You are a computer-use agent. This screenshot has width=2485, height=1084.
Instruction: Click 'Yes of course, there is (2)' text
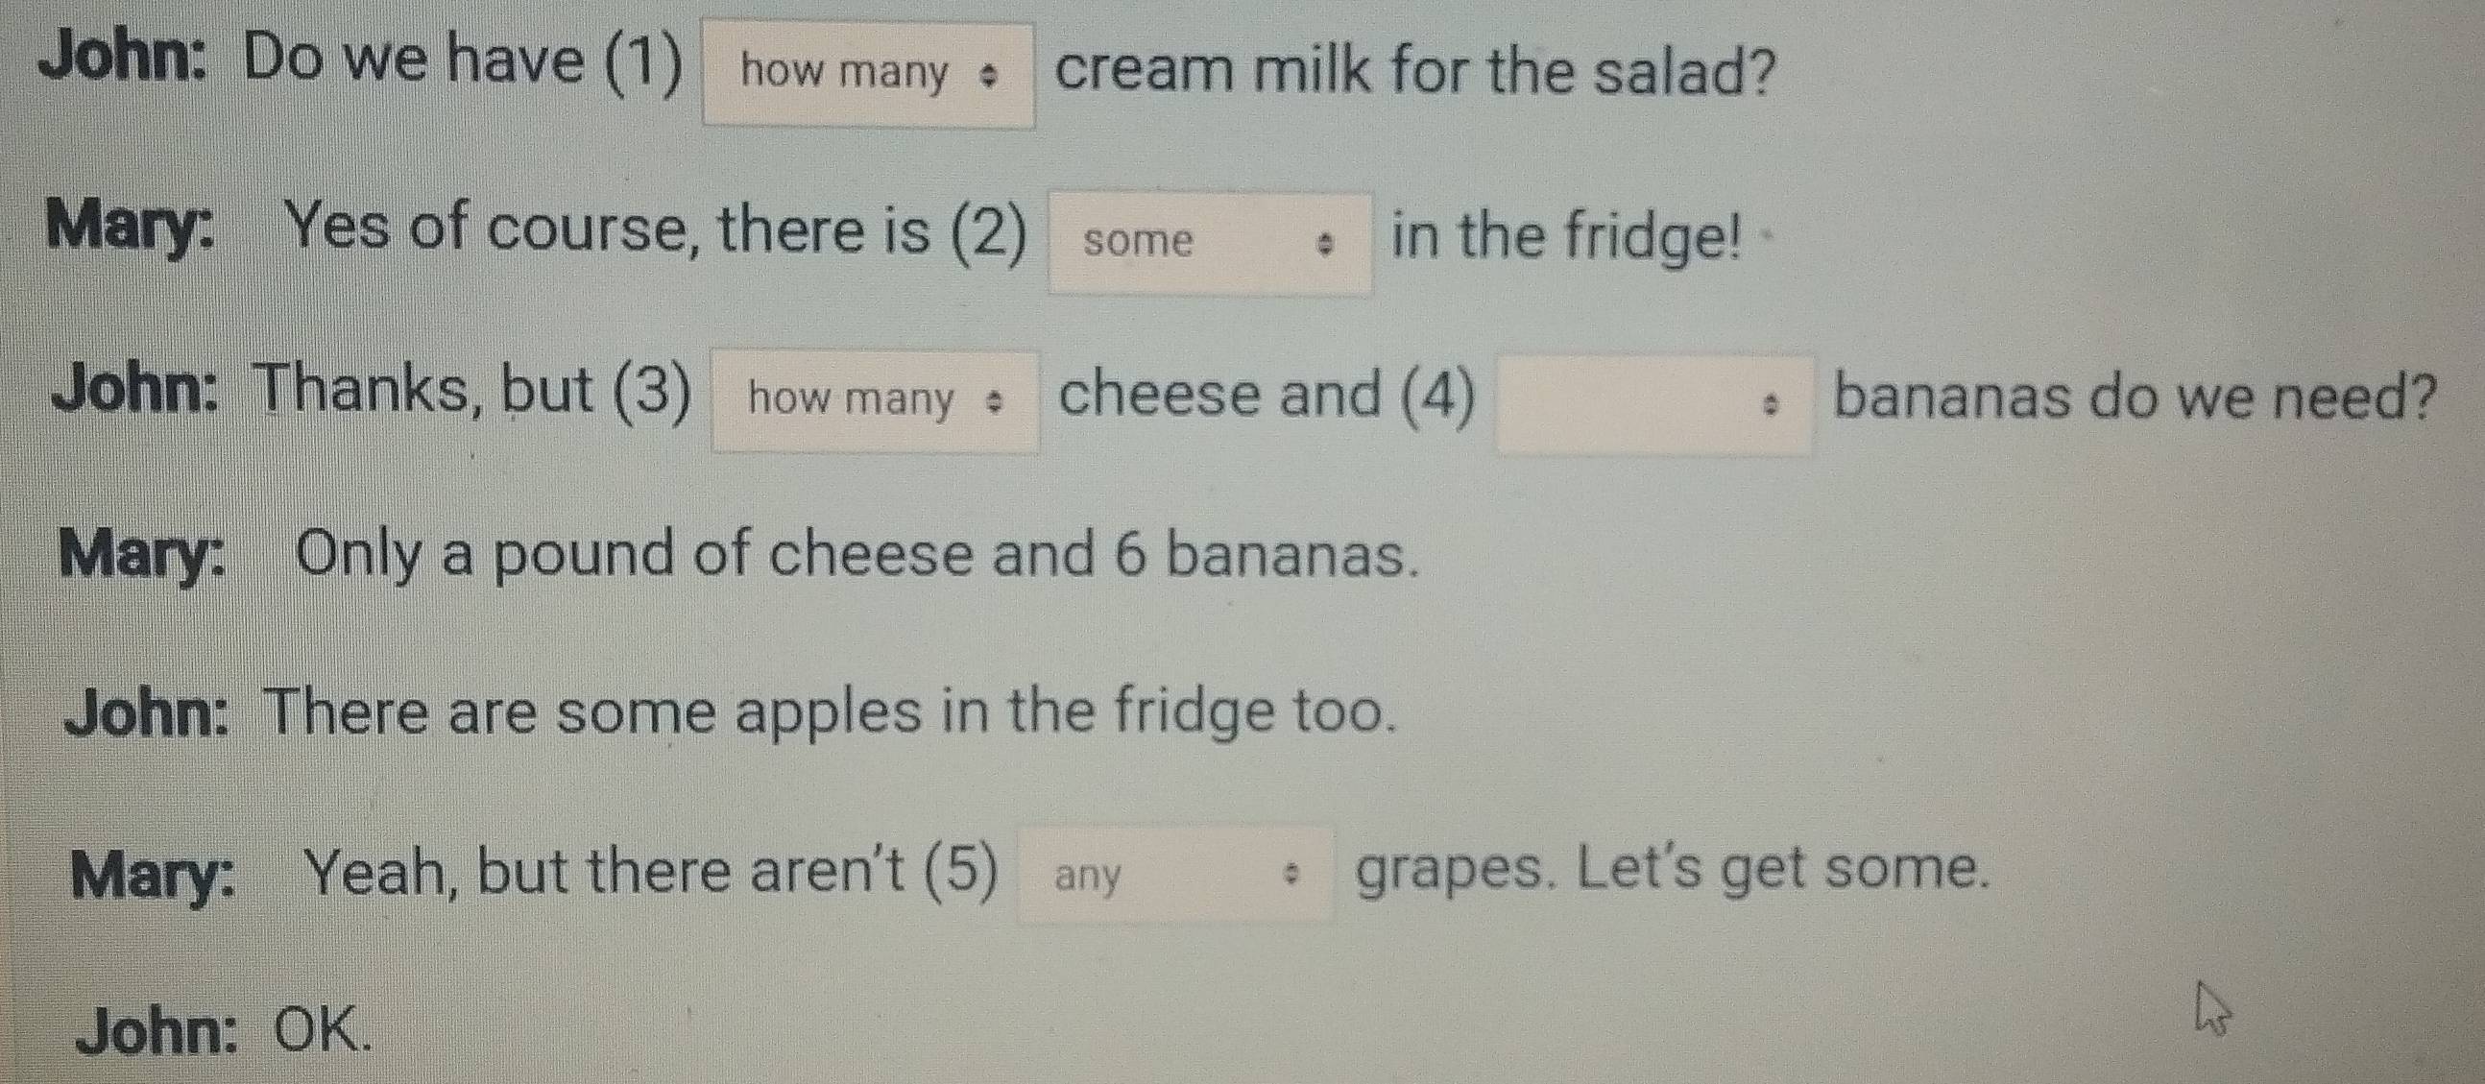(x=657, y=232)
